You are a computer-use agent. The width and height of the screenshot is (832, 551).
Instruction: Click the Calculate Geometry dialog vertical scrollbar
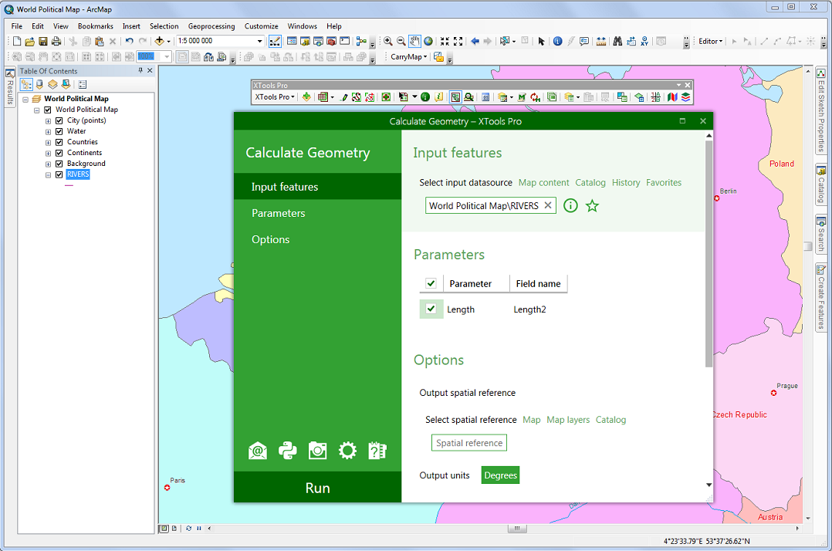[709, 253]
